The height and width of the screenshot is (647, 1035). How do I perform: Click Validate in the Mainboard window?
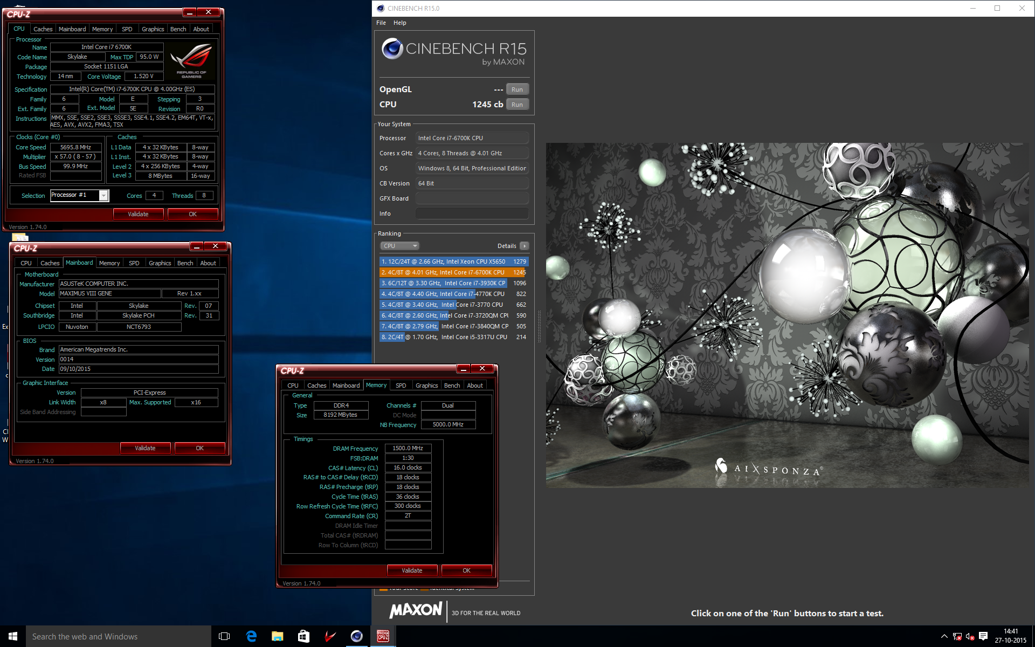tap(145, 448)
